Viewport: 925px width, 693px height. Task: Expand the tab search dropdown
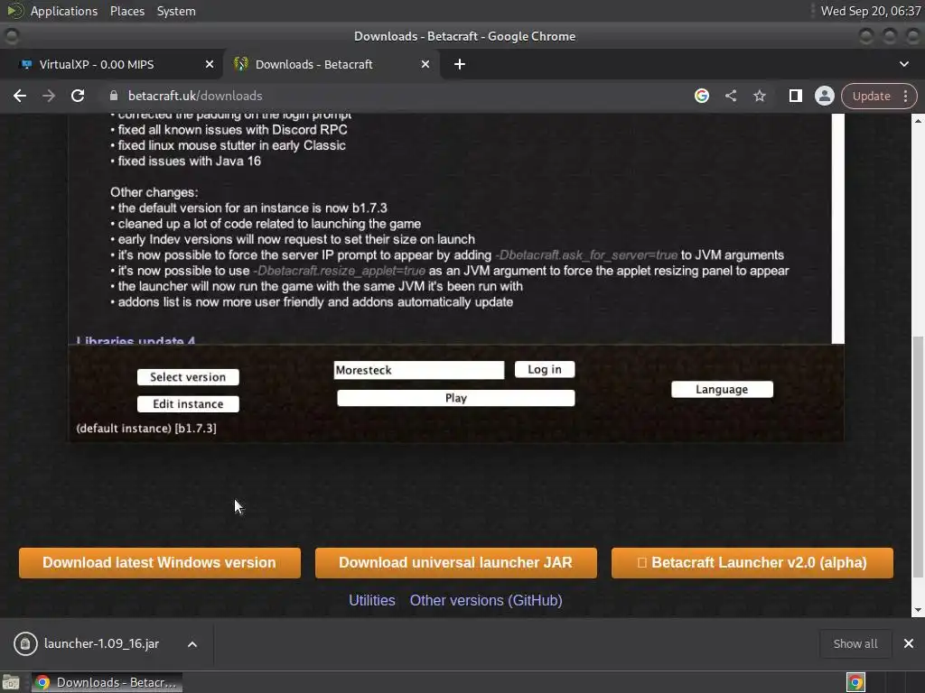pyautogui.click(x=903, y=64)
